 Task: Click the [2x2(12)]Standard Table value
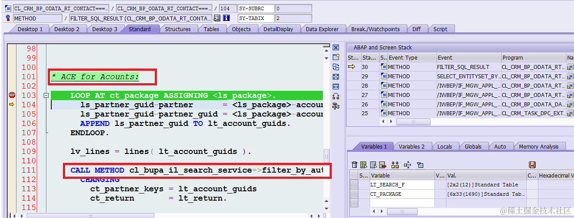tap(486, 185)
